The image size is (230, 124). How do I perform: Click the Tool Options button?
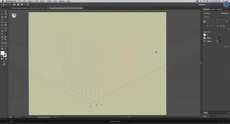tap(224, 13)
